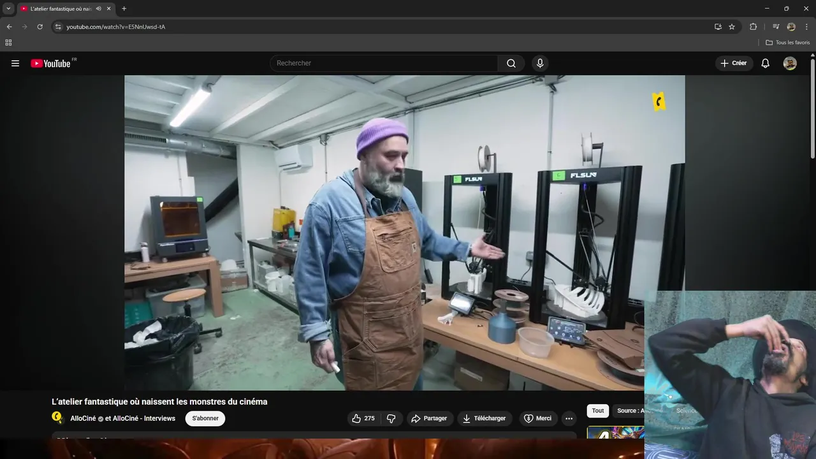Open Tous les favoris bookmarks folder
The height and width of the screenshot is (459, 816).
[787, 43]
